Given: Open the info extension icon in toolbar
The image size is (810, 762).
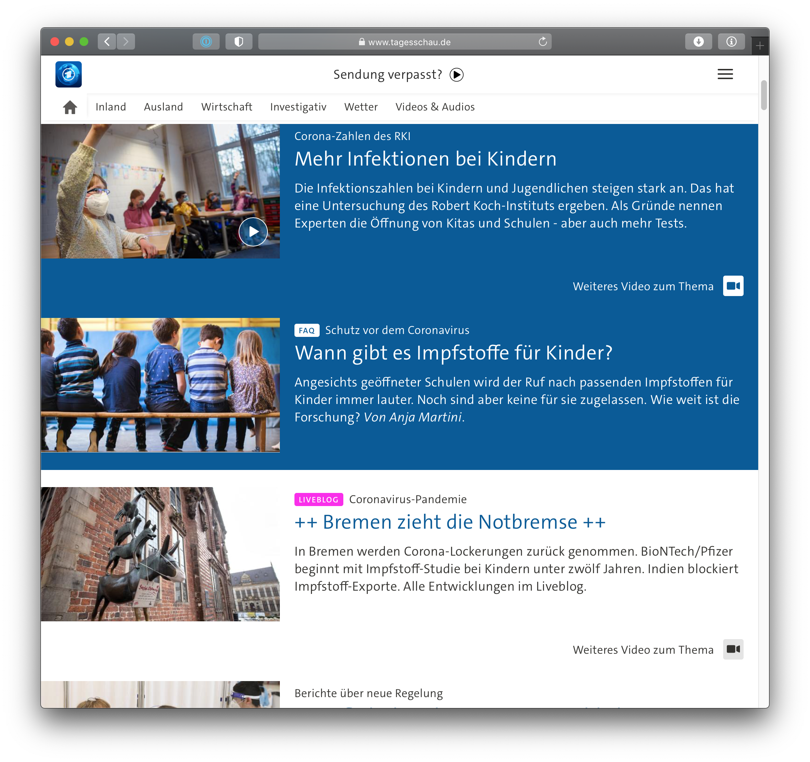Looking at the screenshot, I should [731, 42].
